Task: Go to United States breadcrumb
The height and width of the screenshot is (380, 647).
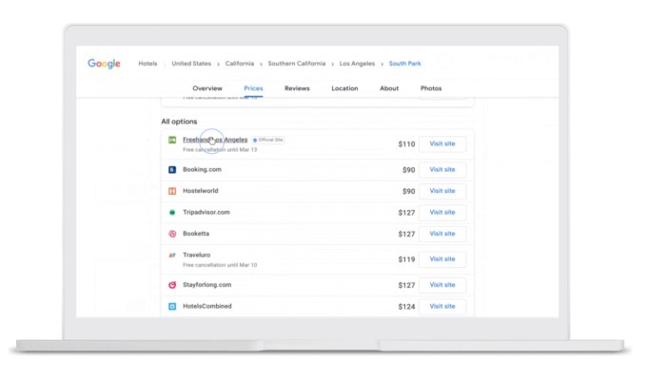Action: tap(191, 64)
